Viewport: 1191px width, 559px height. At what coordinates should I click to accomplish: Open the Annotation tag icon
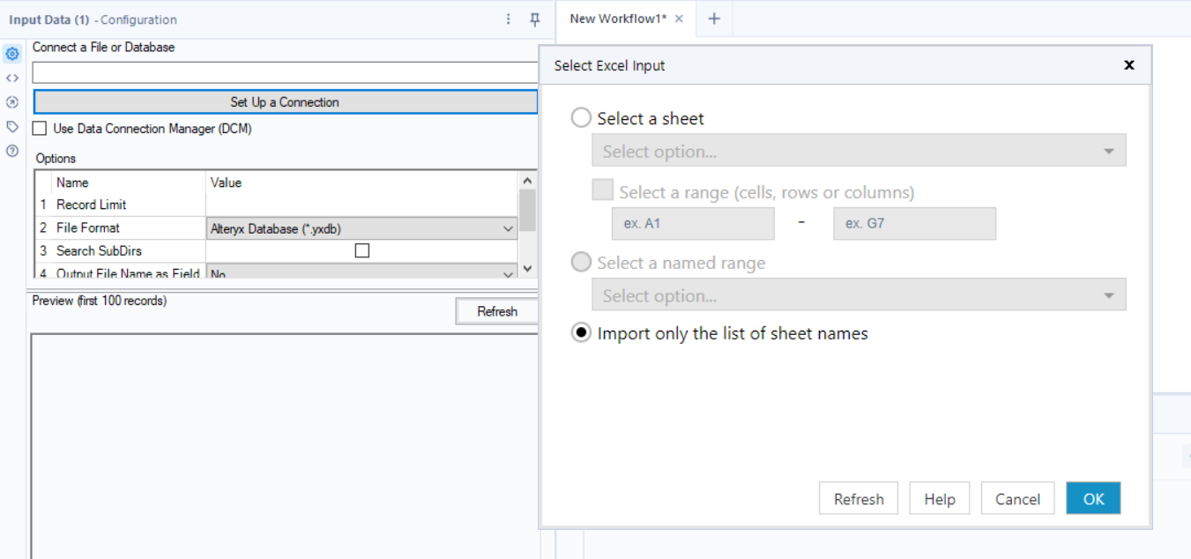pyautogui.click(x=12, y=127)
